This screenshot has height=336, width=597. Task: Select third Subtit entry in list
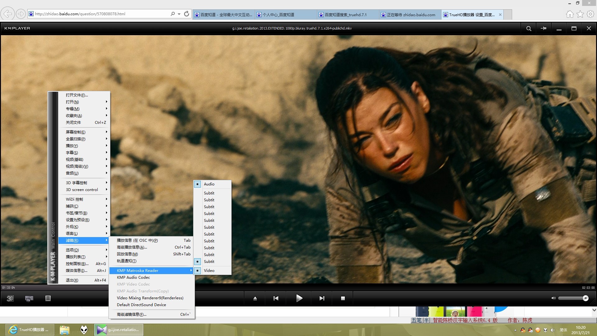(x=212, y=207)
